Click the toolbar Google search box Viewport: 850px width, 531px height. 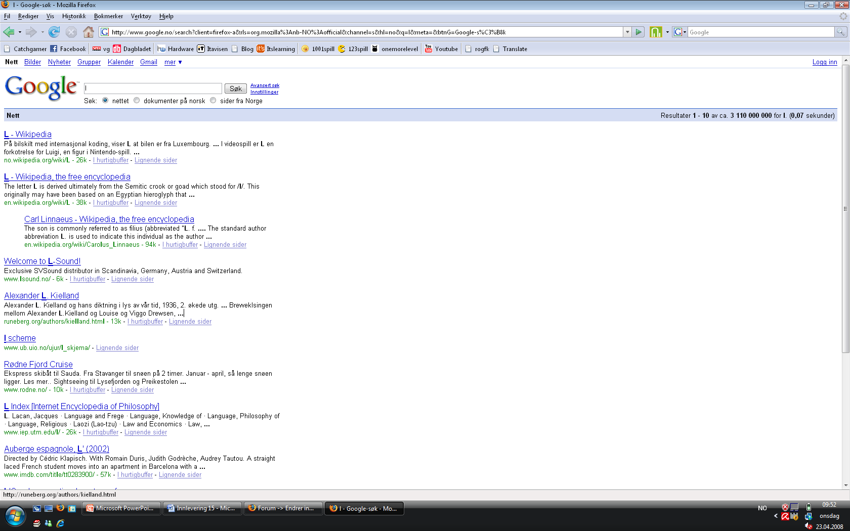(761, 32)
